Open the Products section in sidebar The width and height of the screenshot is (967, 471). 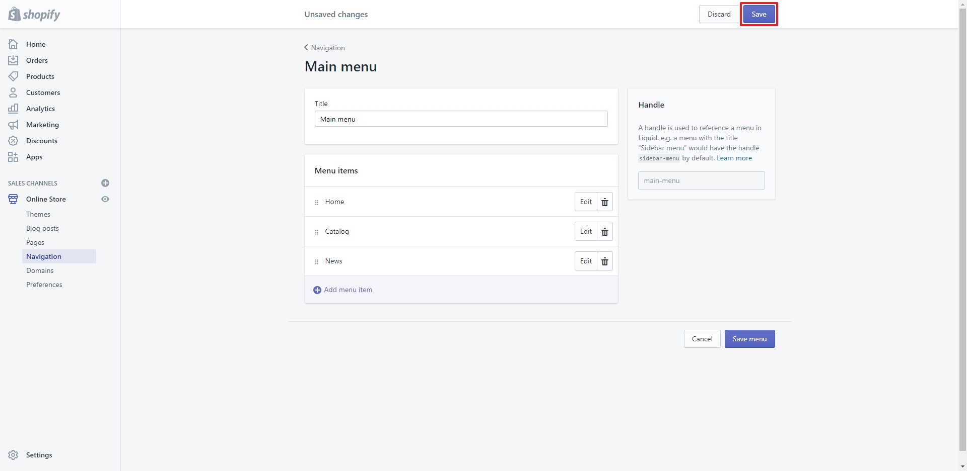tap(40, 76)
